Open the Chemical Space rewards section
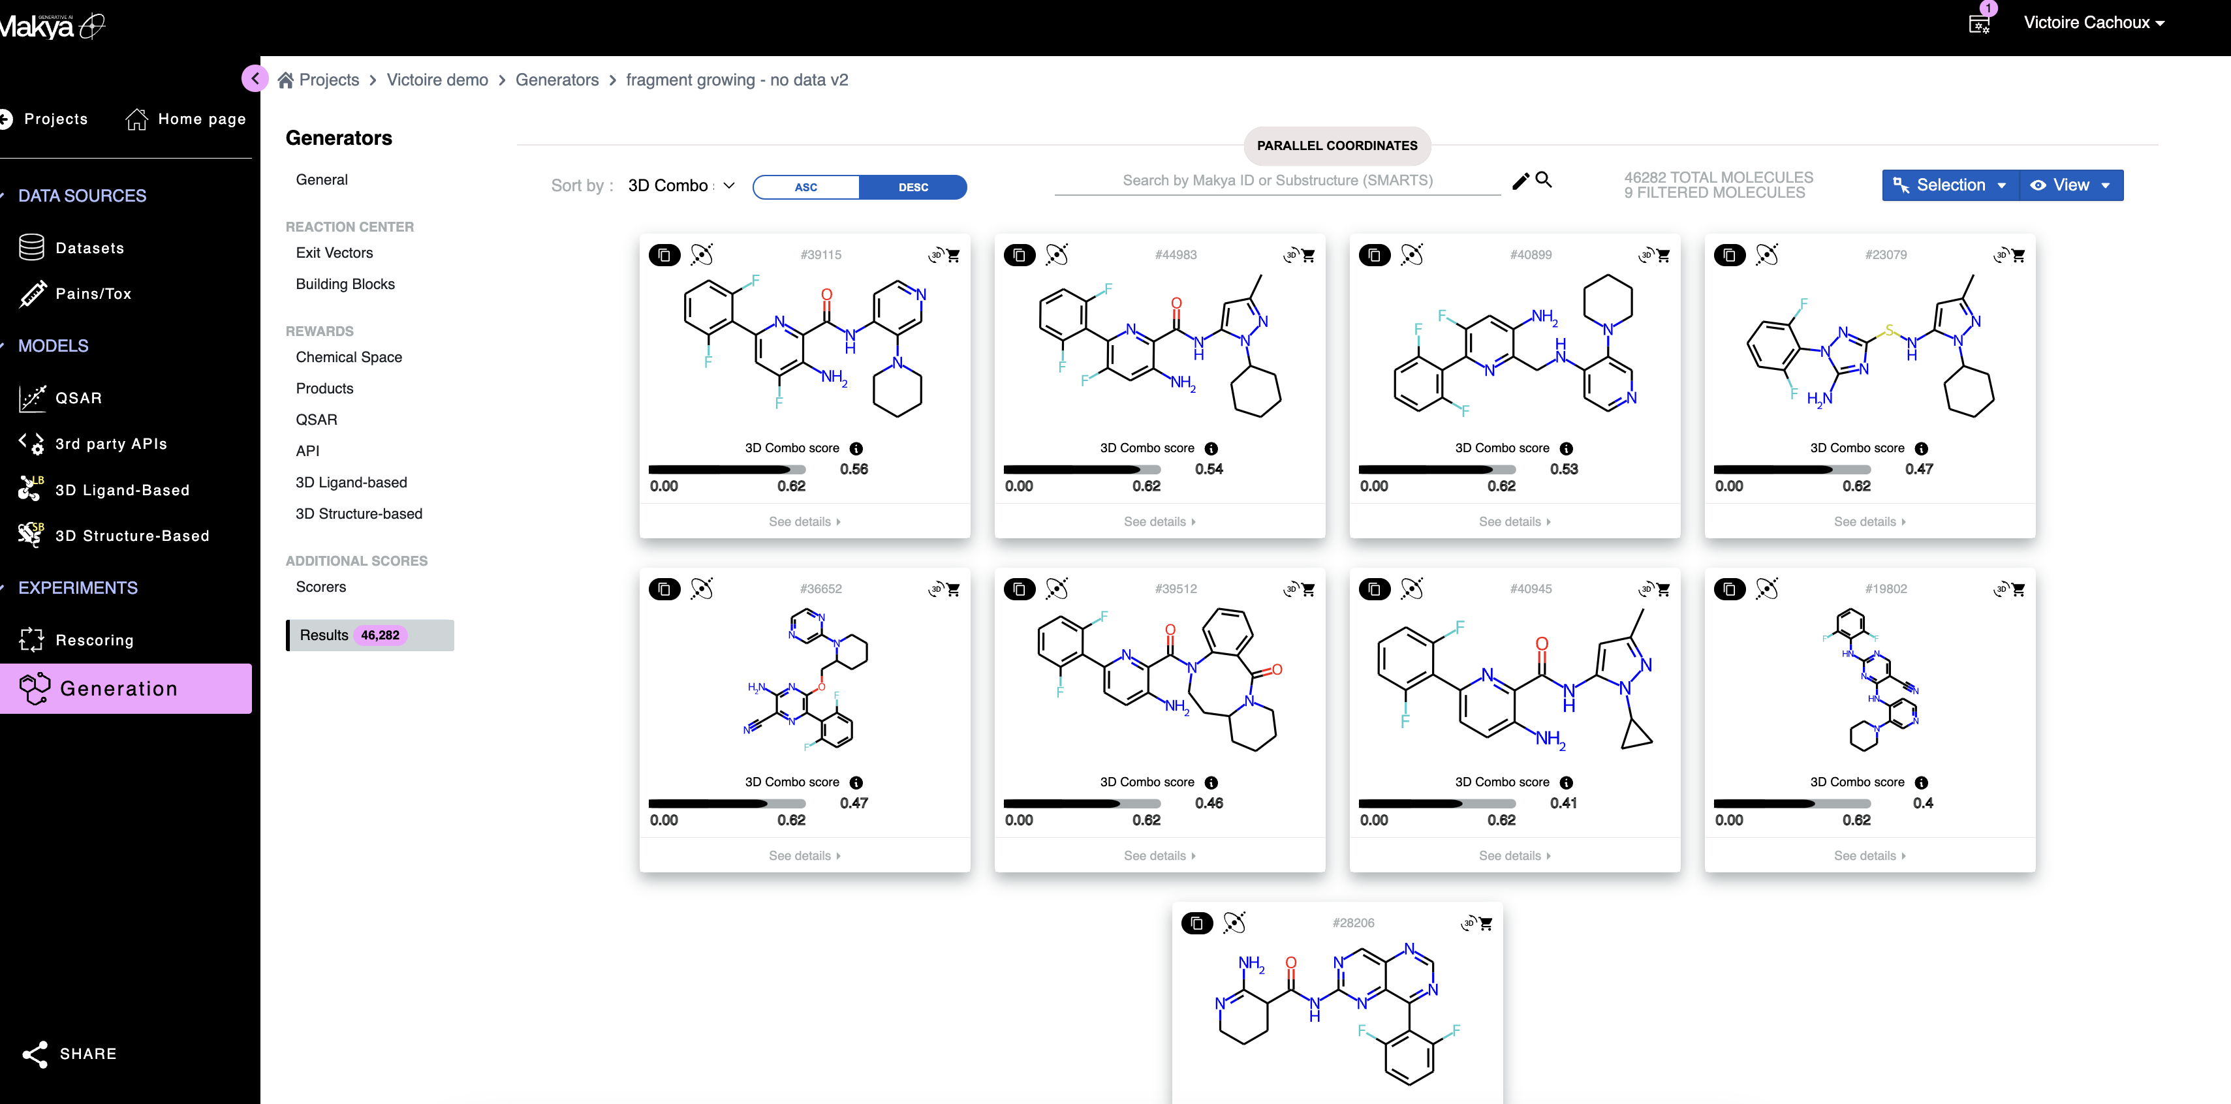The image size is (2231, 1104). (349, 357)
